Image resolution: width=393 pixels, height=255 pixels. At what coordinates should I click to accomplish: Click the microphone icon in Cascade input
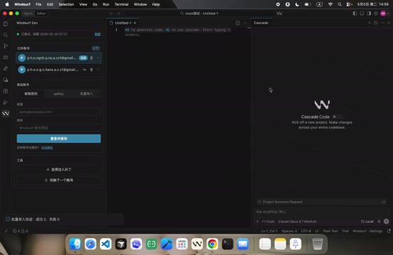tap(379, 221)
